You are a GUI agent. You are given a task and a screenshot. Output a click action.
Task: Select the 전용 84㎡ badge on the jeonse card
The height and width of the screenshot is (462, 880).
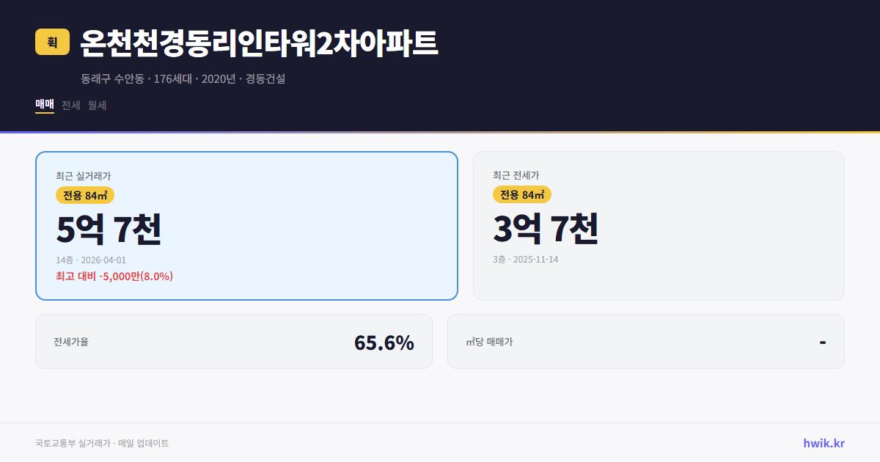(522, 194)
